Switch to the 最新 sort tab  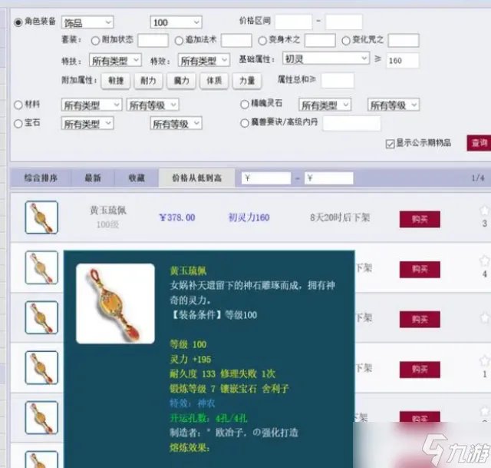point(93,178)
